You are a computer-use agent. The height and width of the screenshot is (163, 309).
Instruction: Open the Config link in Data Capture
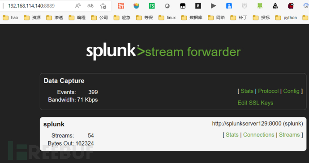pos(291,91)
